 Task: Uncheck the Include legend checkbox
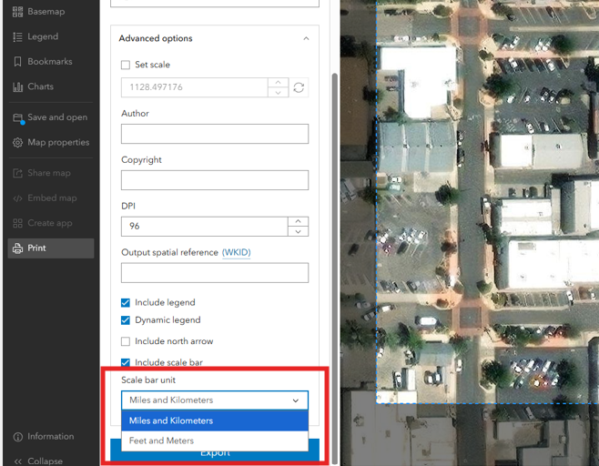(x=126, y=303)
